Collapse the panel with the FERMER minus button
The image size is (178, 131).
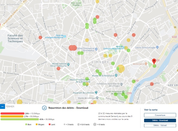(2, 107)
